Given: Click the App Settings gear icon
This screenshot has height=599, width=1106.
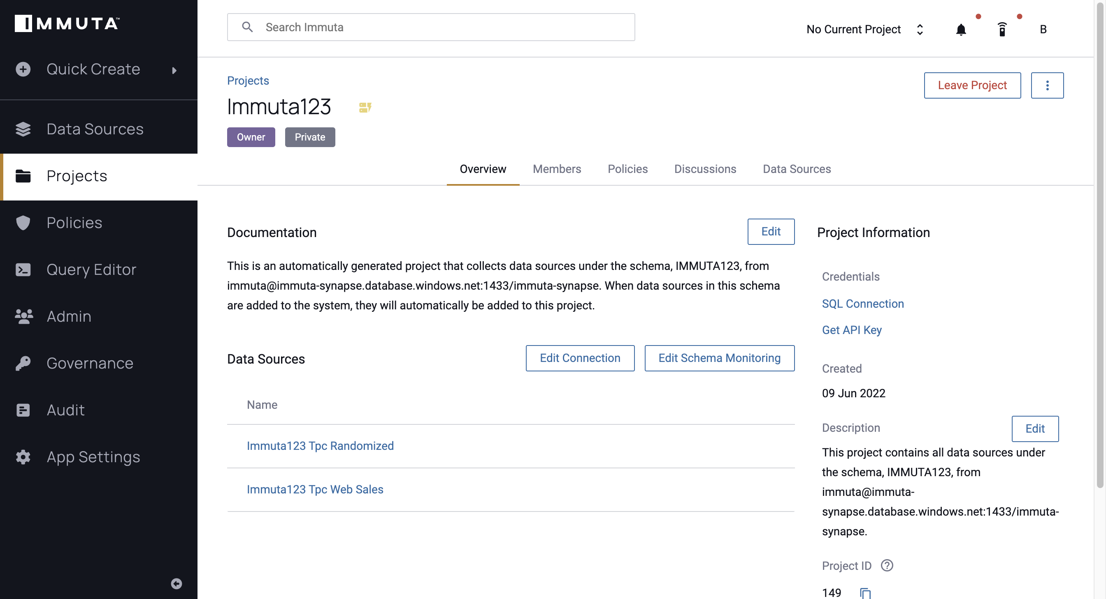Looking at the screenshot, I should [23, 457].
